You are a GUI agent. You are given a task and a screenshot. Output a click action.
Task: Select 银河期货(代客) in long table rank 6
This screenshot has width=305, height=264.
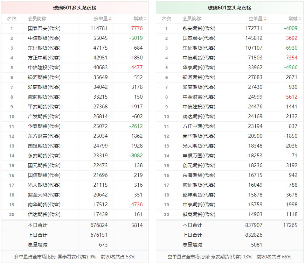44,77
